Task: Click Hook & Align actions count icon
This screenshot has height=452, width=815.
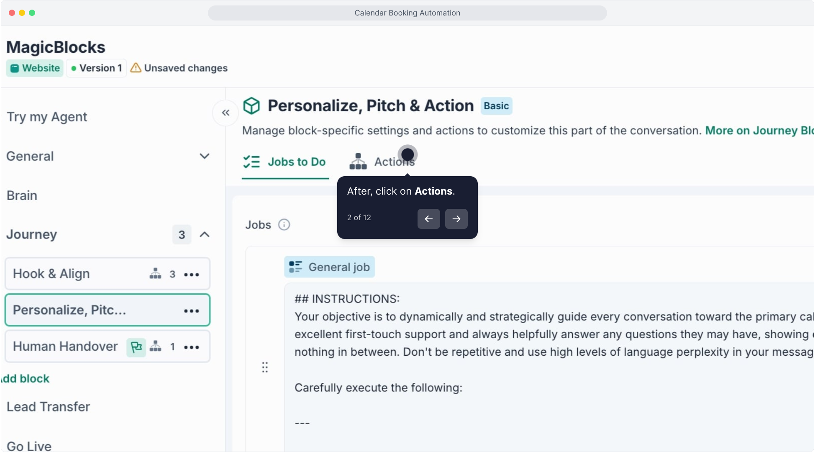Action: (156, 274)
